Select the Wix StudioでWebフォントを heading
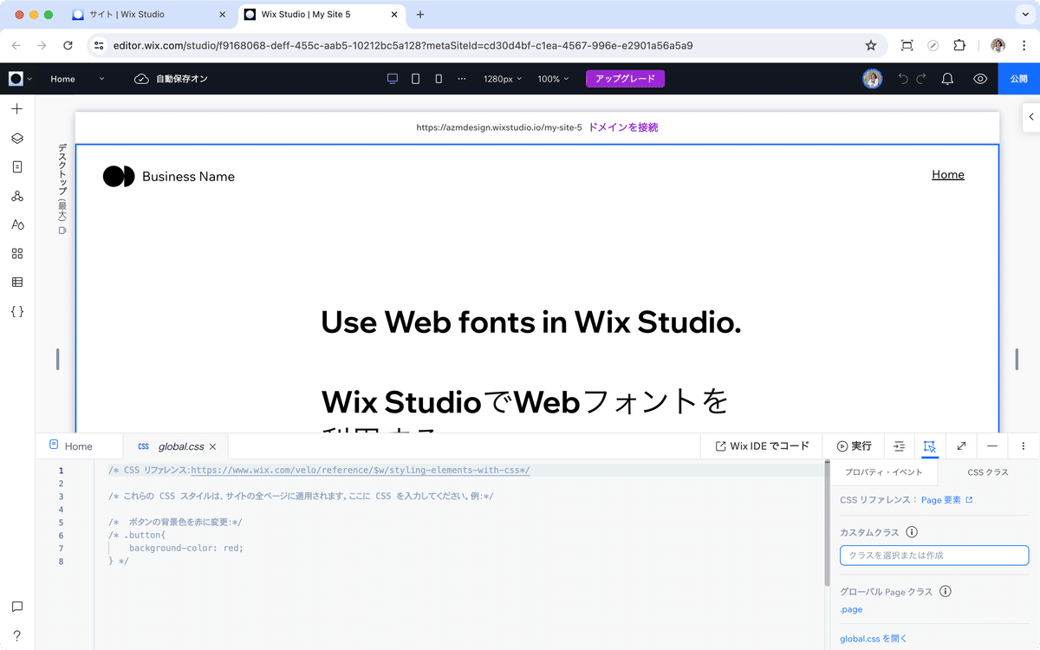Viewport: 1040px width, 650px height. pos(524,402)
